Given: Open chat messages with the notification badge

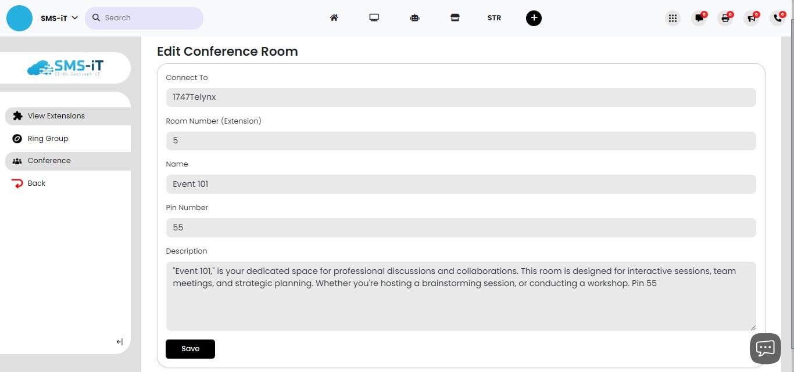Looking at the screenshot, I should click(698, 18).
